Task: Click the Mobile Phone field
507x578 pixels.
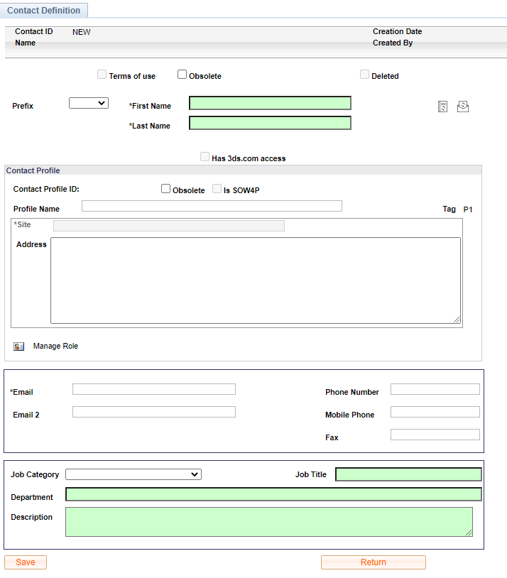Action: point(435,412)
